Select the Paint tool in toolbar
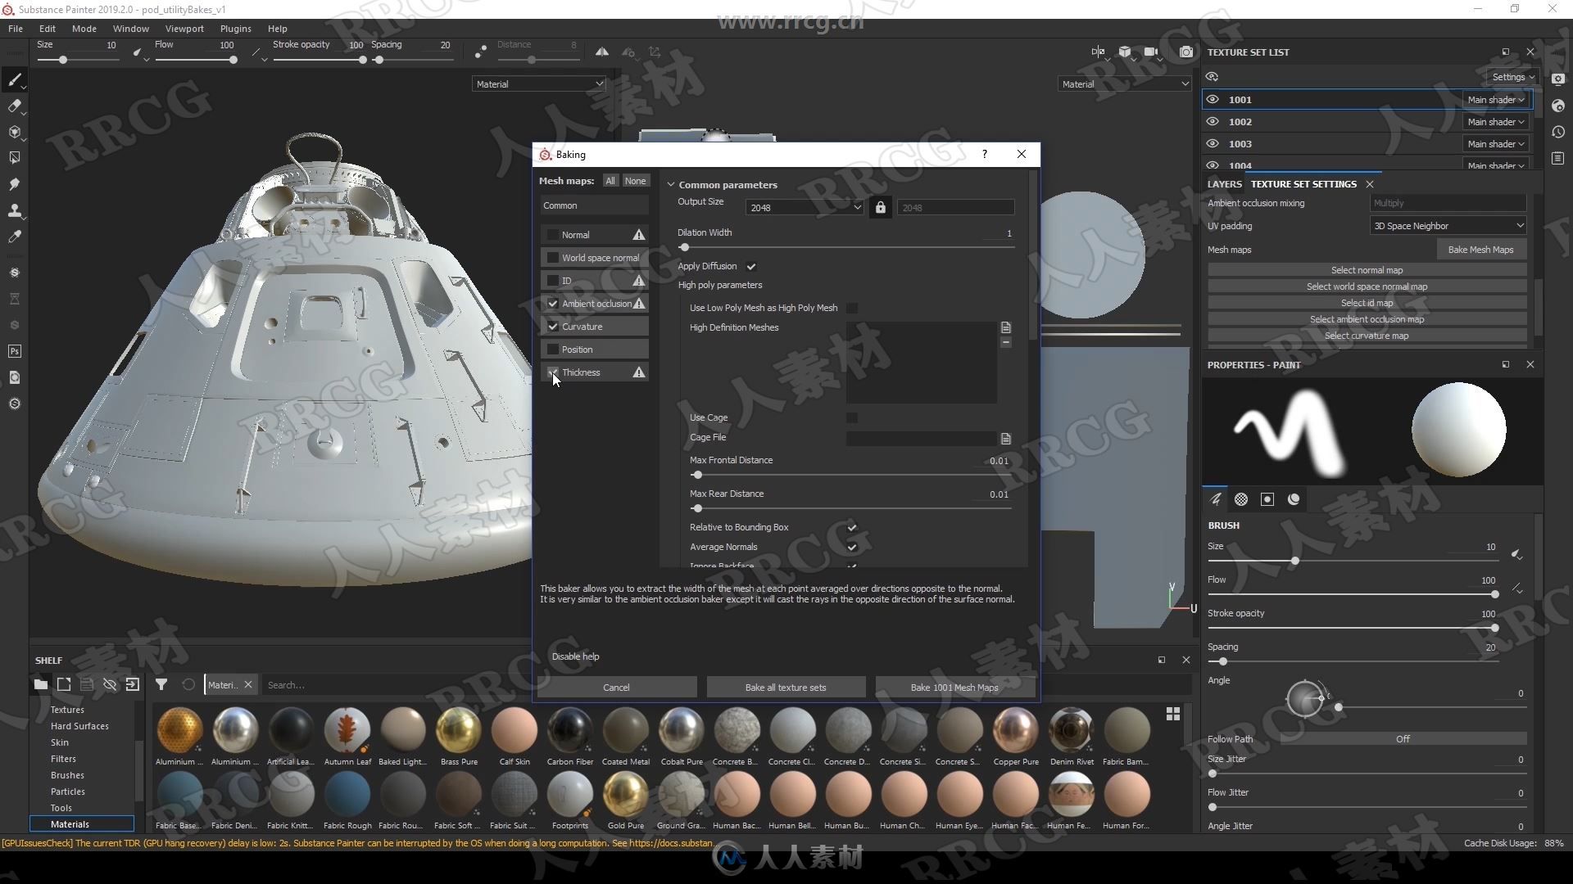Image resolution: width=1573 pixels, height=884 pixels. coord(14,80)
